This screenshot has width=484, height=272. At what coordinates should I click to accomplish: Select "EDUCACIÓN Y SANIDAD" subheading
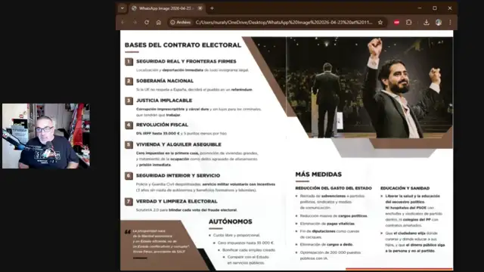[x=405, y=188]
